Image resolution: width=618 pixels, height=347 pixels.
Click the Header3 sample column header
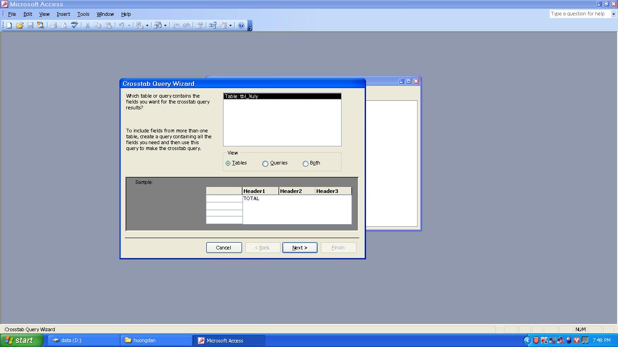(x=333, y=191)
